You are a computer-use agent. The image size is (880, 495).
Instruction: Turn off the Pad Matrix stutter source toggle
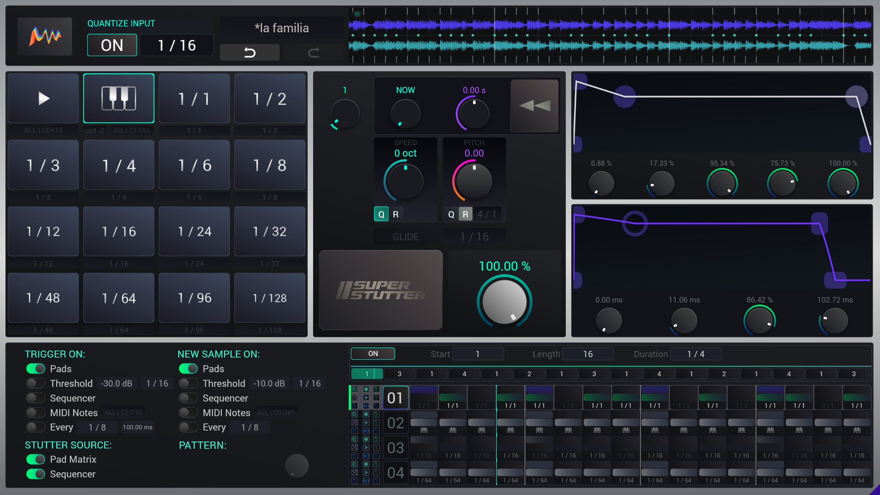35,459
